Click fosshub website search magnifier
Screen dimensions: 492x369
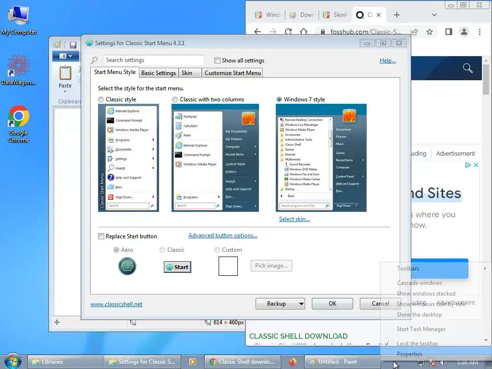pos(467,68)
